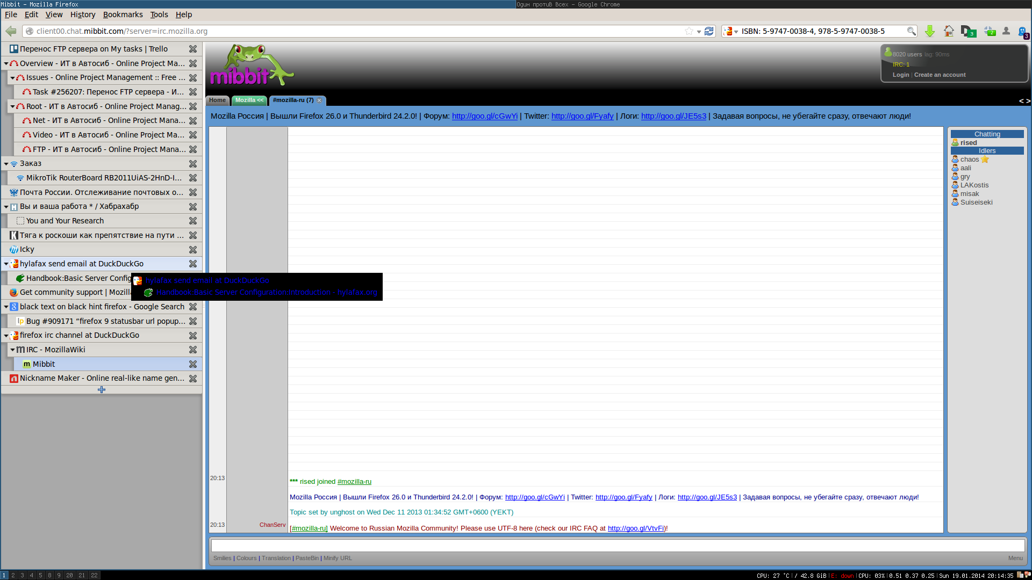This screenshot has height=580, width=1032.
Task: Open the Twitter link goo.gl/Fyafy in the topic bar
Action: (582, 116)
